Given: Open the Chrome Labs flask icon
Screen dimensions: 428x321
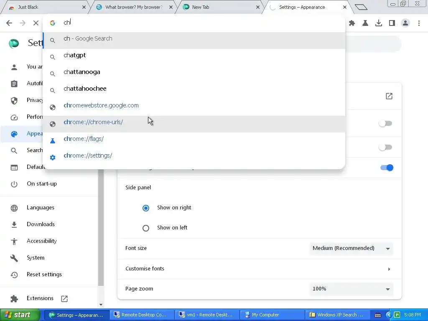Looking at the screenshot, I should 365,23.
